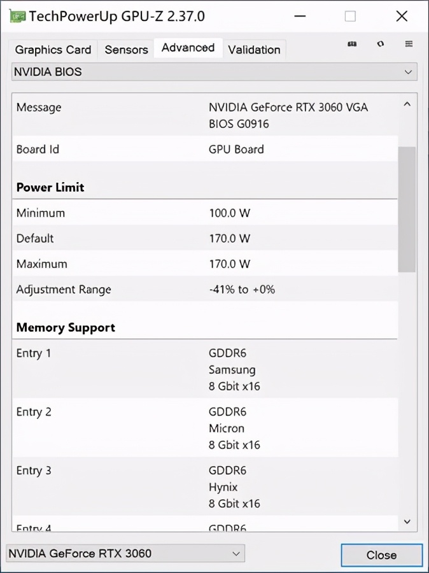This screenshot has width=429, height=573.
Task: Minimize the GPU-Z window
Action: pyautogui.click(x=299, y=17)
